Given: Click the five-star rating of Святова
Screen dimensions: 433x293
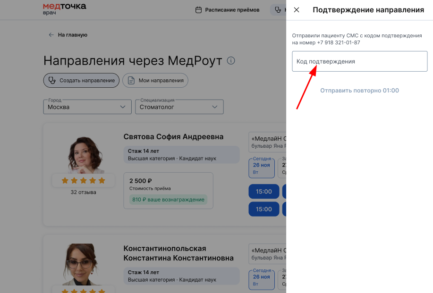Looking at the screenshot, I should [83, 181].
